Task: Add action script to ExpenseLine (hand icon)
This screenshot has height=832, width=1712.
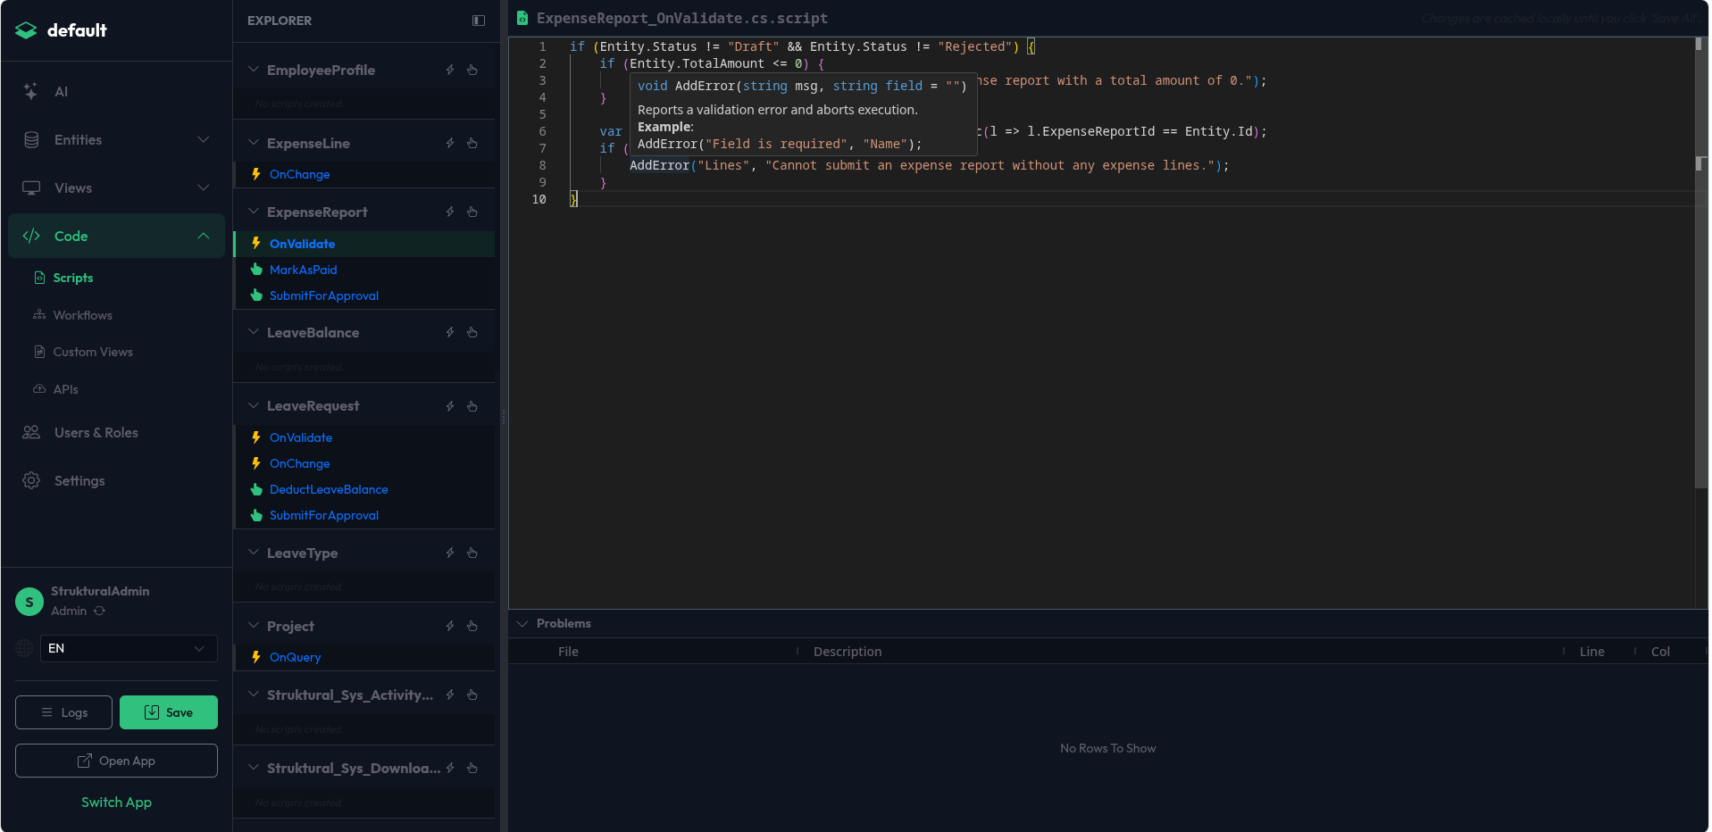Action: (x=472, y=143)
